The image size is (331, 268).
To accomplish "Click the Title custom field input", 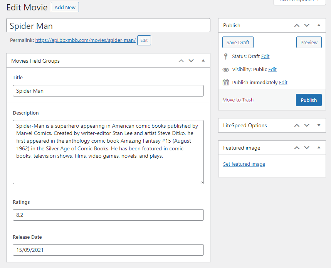I will 108,91.
